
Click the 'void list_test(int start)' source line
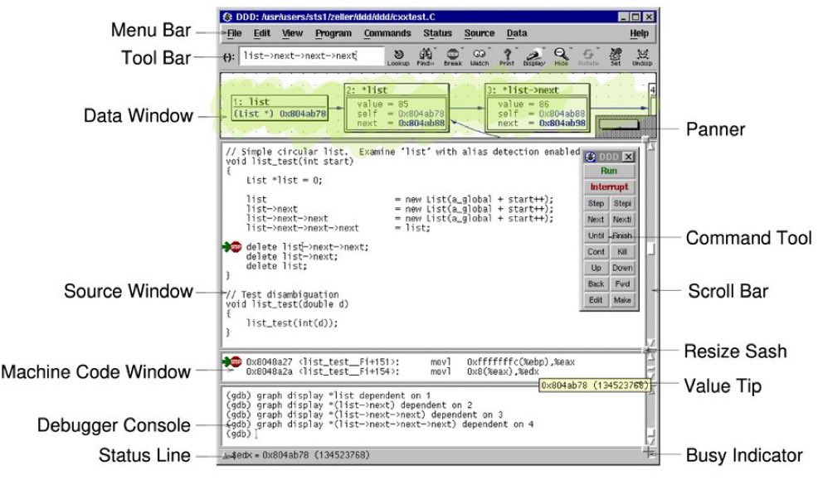click(290, 161)
